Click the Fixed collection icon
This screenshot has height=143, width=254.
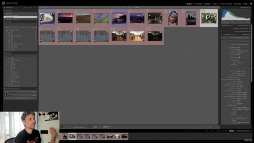tap(9, 84)
